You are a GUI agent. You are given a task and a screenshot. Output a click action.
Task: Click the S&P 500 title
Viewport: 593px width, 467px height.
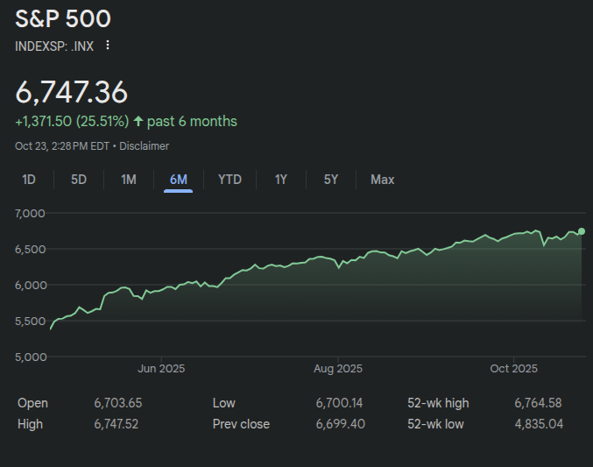63,18
